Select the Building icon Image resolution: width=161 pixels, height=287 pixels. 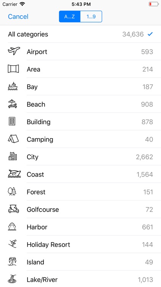[x=12, y=122]
